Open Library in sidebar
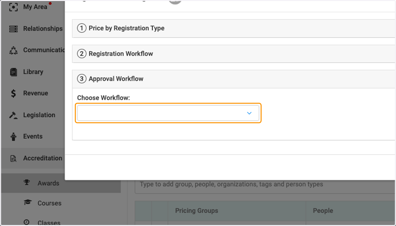Screen dimensions: 396x226 [x=33, y=72]
